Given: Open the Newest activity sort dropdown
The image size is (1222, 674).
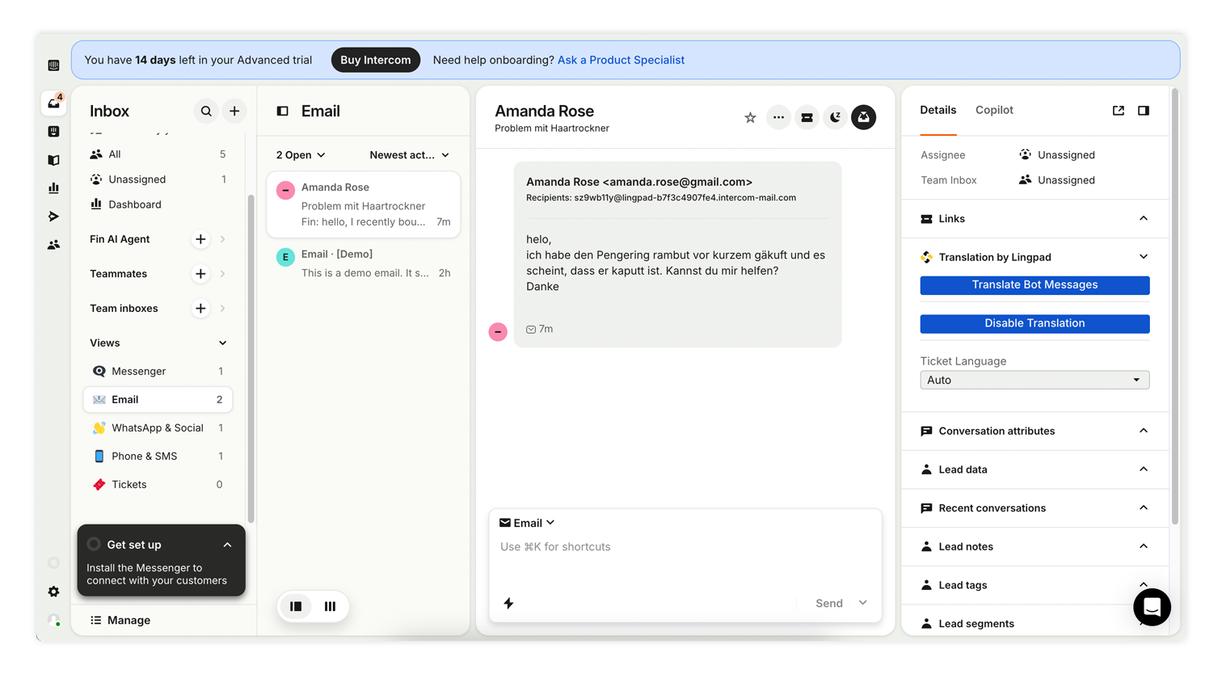Looking at the screenshot, I should pos(410,155).
